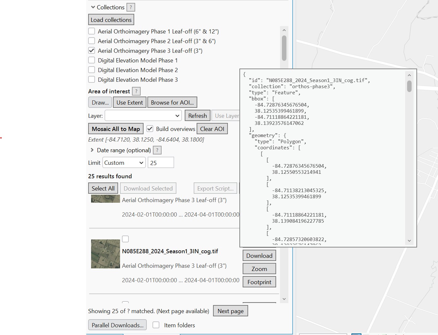Viewport: 438px width, 335px height.
Task: Open Browse for AOI... dialog
Action: click(x=172, y=102)
